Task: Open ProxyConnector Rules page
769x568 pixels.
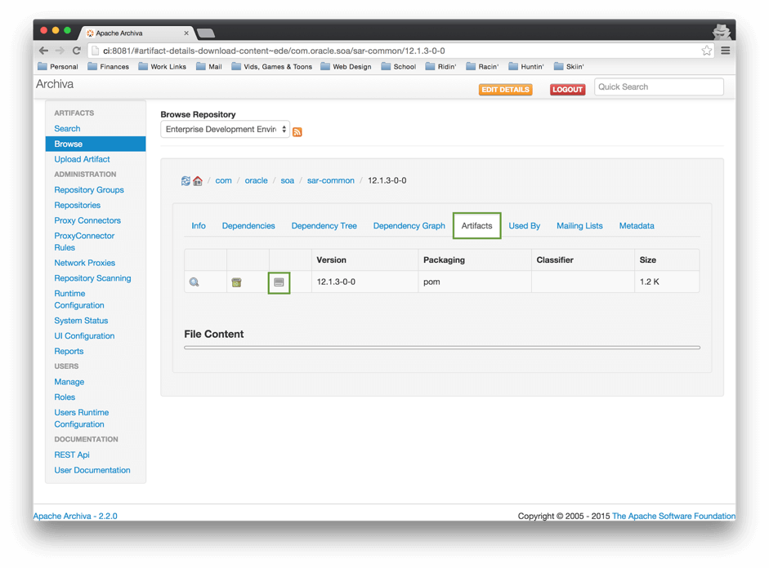Action: [84, 242]
